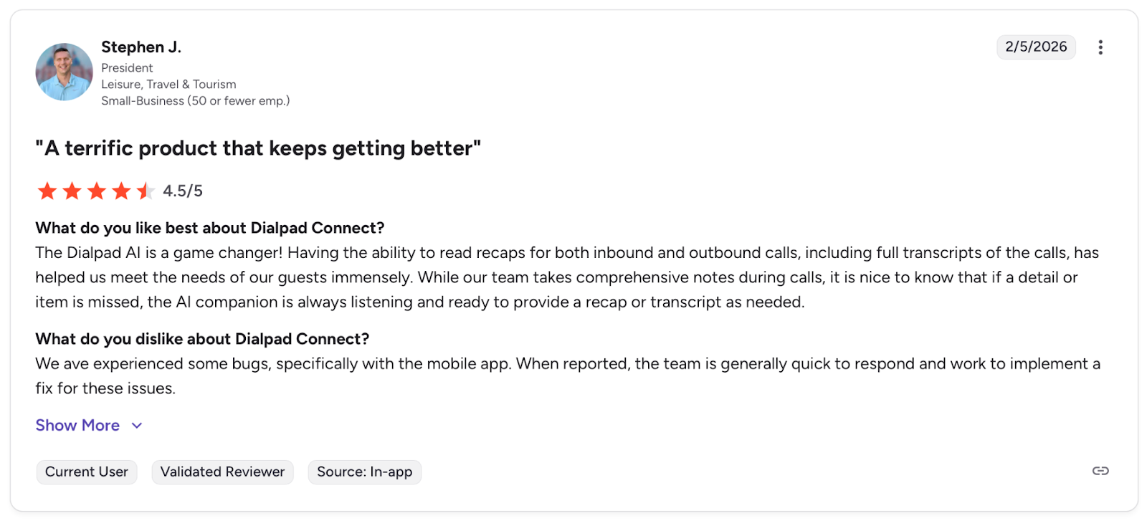Click the 2/5/2026 date badge
Viewport: 1147px width, 521px height.
[x=1036, y=47]
